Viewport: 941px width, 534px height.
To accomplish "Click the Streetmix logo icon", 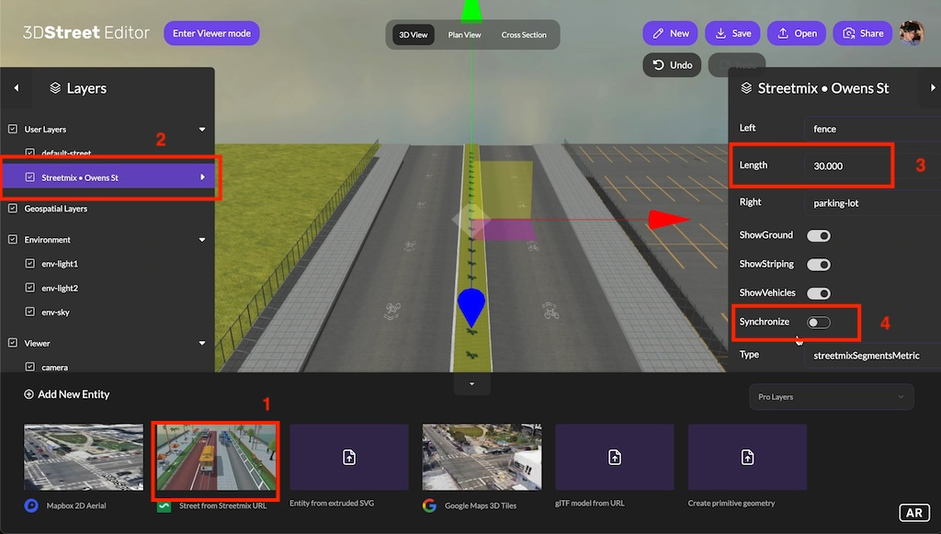I will click(164, 507).
